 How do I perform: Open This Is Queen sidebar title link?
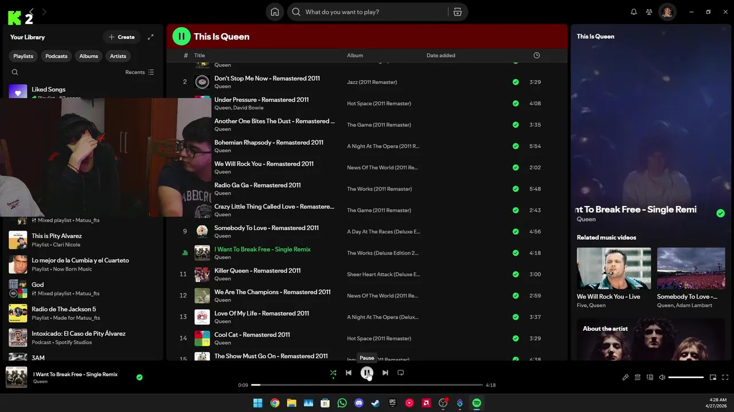click(x=595, y=37)
